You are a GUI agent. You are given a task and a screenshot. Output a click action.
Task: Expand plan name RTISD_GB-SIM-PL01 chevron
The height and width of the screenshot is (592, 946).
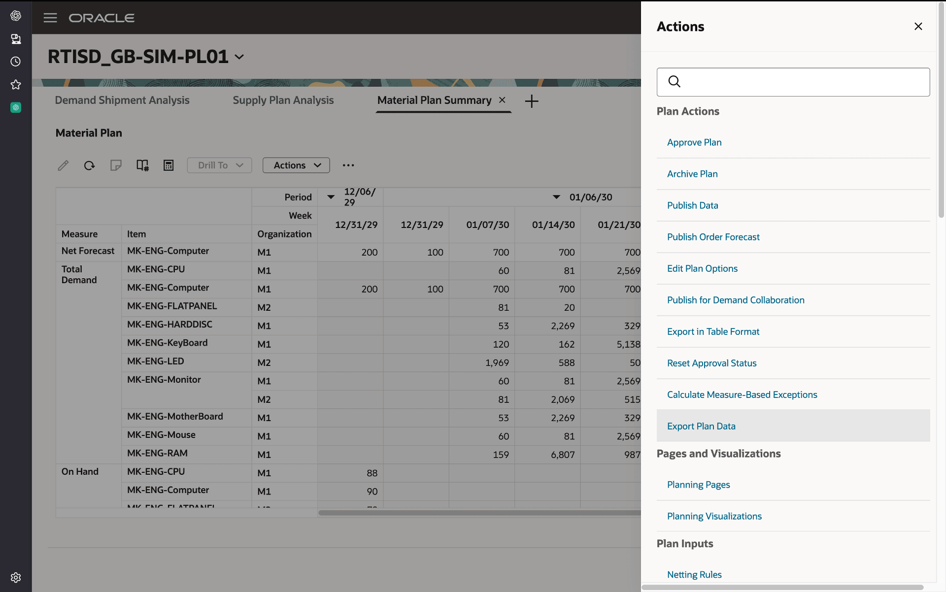click(239, 57)
